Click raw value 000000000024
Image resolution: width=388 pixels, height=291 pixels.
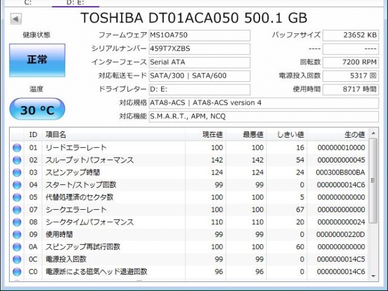tap(341, 222)
